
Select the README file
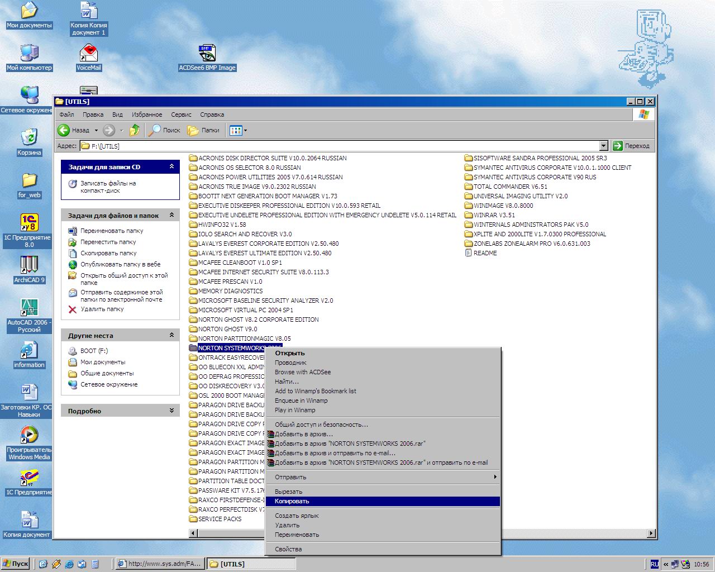(x=481, y=253)
